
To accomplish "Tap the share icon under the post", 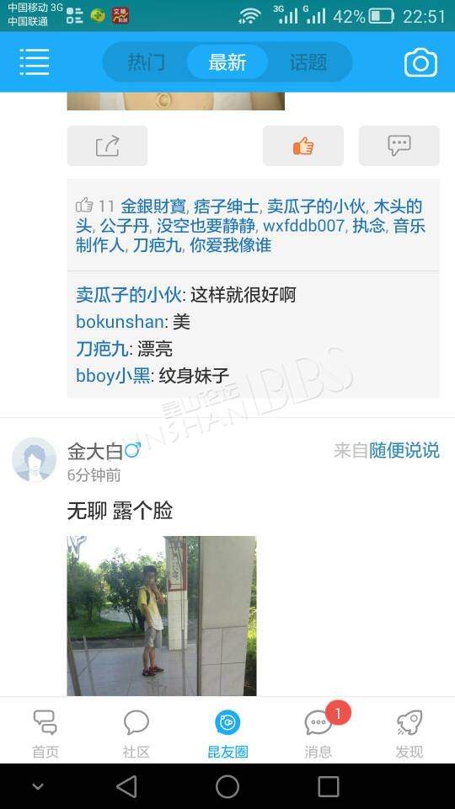I will coord(107,146).
